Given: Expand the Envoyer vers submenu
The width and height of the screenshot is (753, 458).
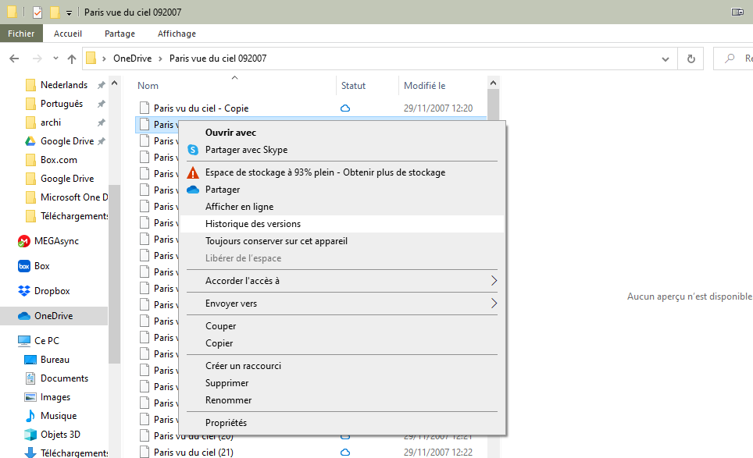Looking at the screenshot, I should point(494,303).
